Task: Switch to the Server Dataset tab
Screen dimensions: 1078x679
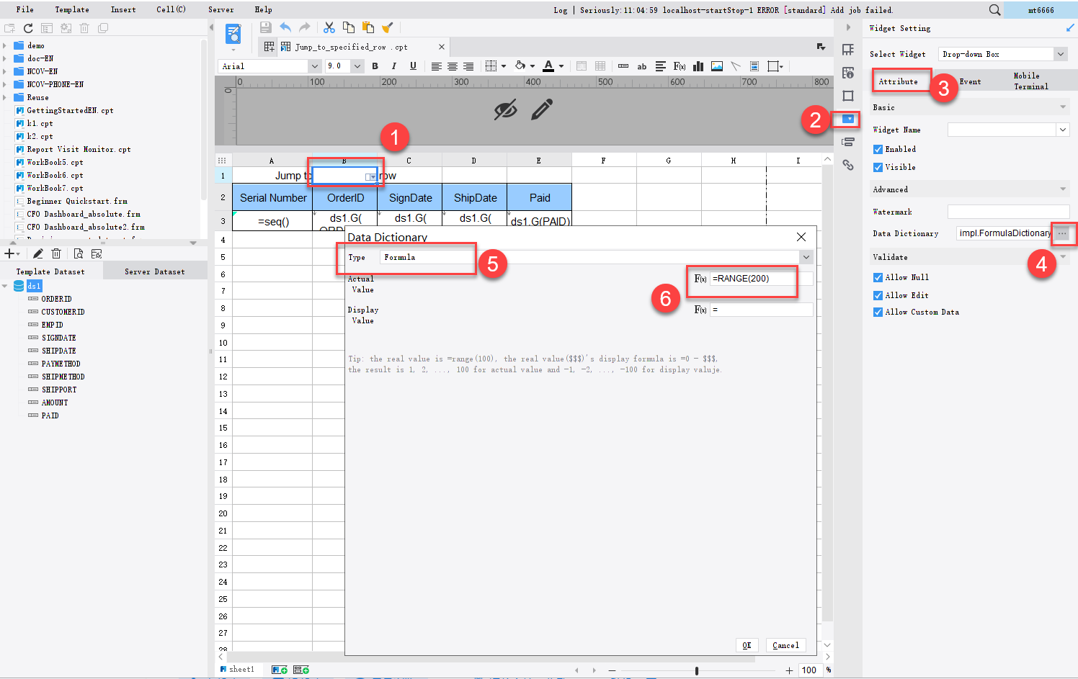Action: pyautogui.click(x=155, y=271)
